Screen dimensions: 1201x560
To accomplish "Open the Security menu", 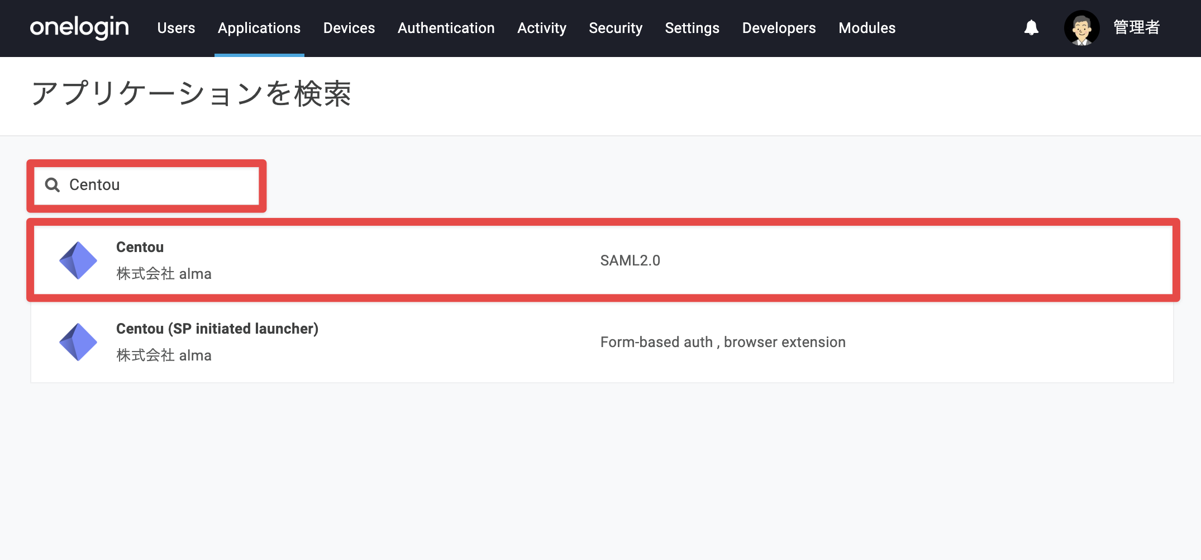I will click(616, 28).
